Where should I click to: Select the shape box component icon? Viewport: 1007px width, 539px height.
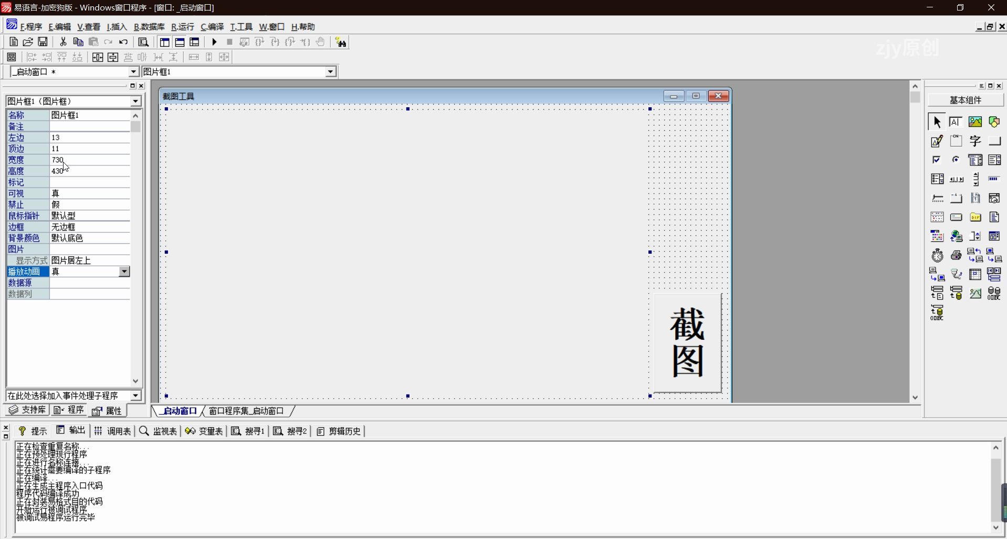pos(994,122)
